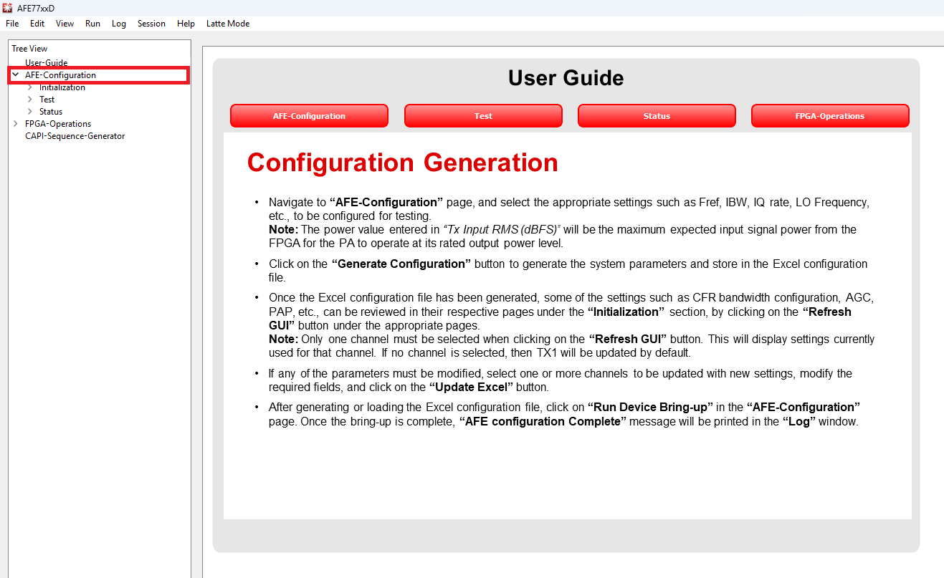This screenshot has width=944, height=578.
Task: Expand the FPGA-Operations tree node
Action: (16, 124)
